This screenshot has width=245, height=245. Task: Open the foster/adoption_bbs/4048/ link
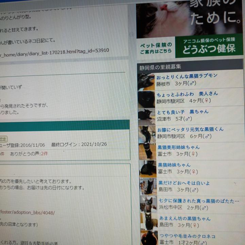[x=27, y=212]
